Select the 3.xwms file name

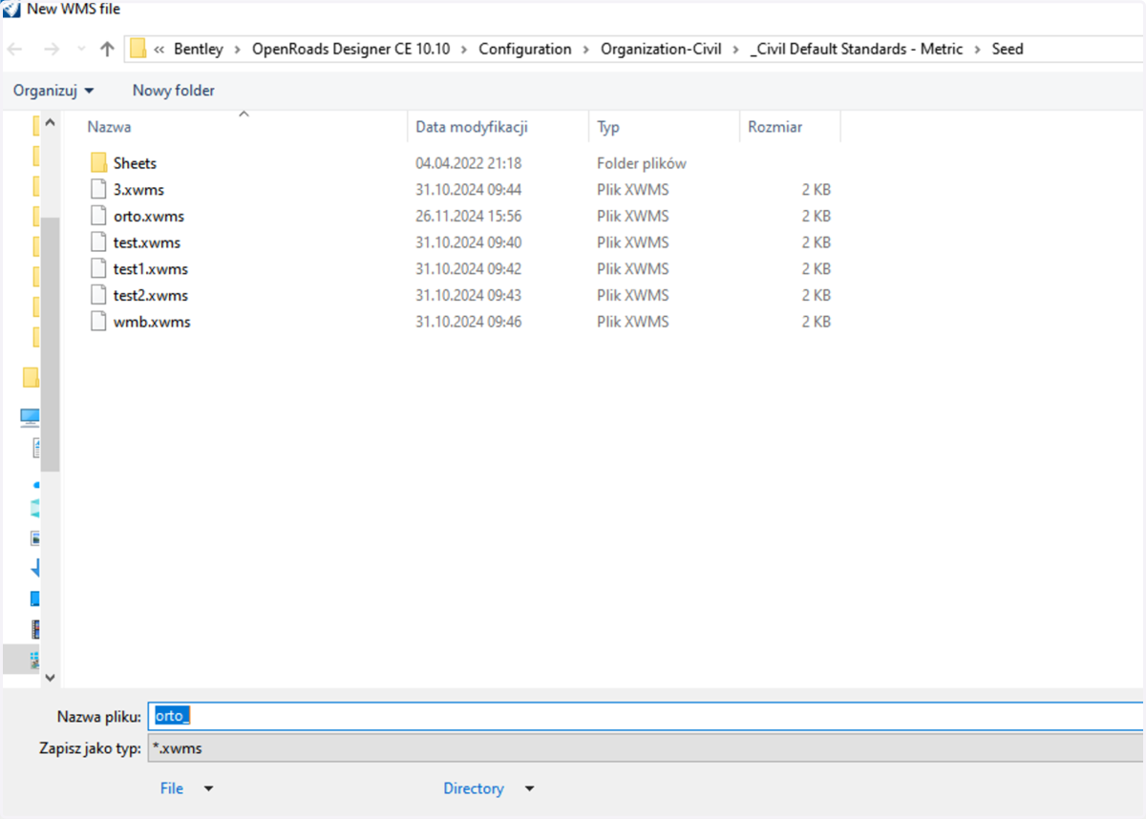pos(138,190)
